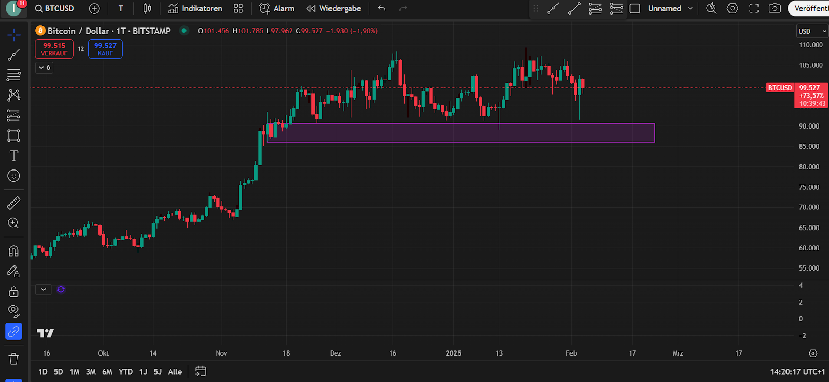The image size is (829, 382).
Task: Redo the chart action
Action: 403,8
